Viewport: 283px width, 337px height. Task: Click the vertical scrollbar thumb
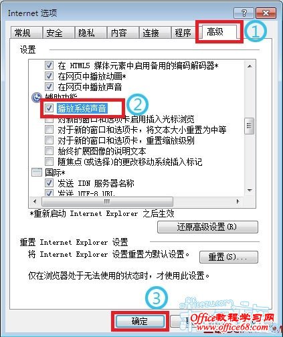tap(249, 126)
